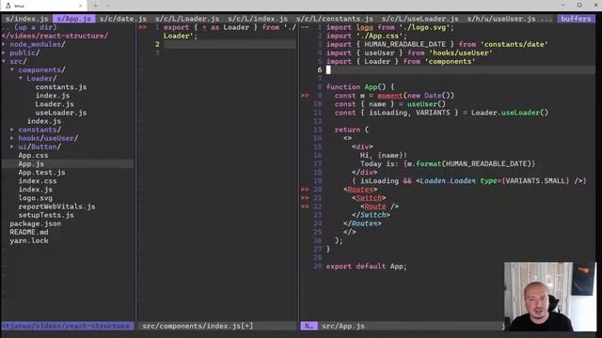The width and height of the screenshot is (602, 338).
Task: Select the s/c/L/constants.js buffer tab
Action: [x=335, y=19]
